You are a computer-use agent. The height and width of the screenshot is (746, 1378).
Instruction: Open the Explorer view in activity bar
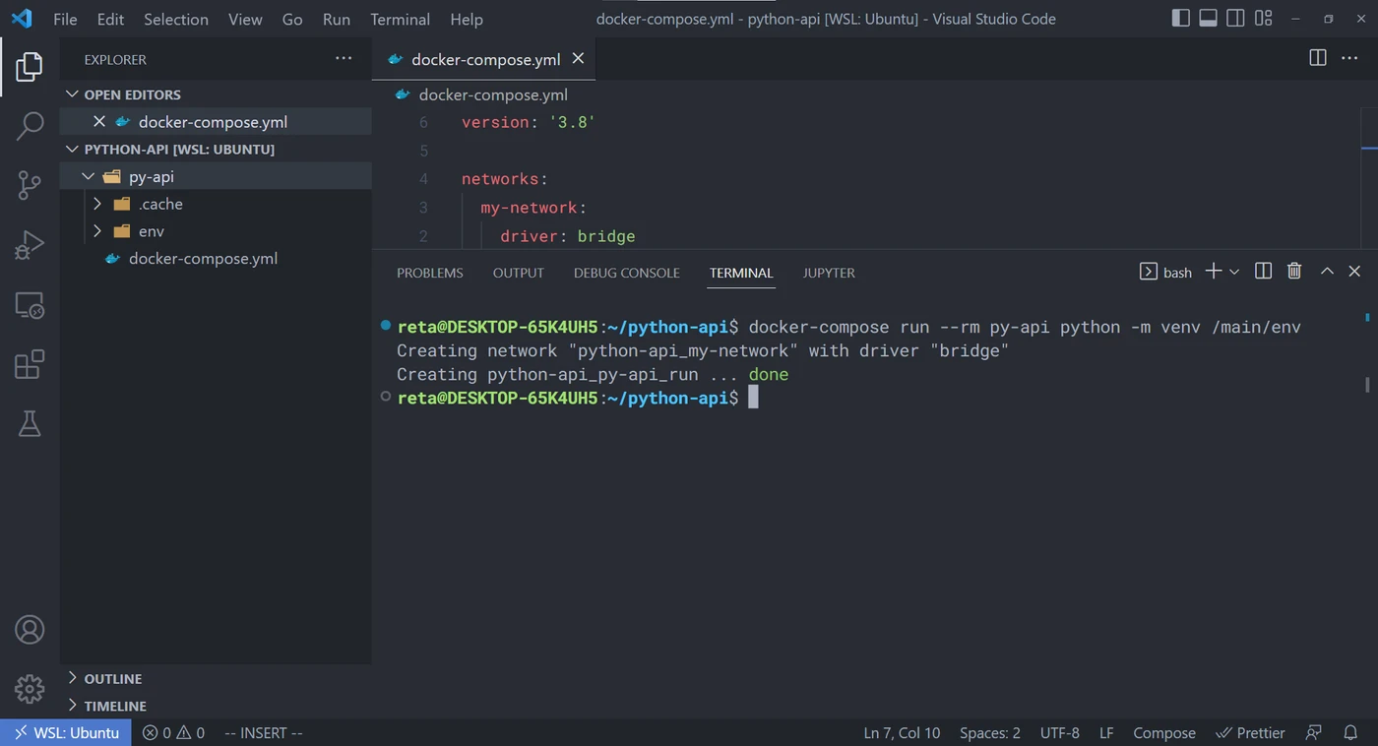pos(30,67)
